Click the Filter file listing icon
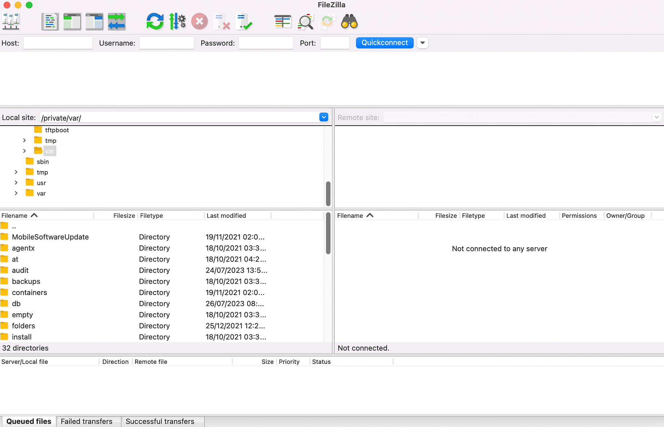This screenshot has height=427, width=664. pyautogui.click(x=305, y=22)
